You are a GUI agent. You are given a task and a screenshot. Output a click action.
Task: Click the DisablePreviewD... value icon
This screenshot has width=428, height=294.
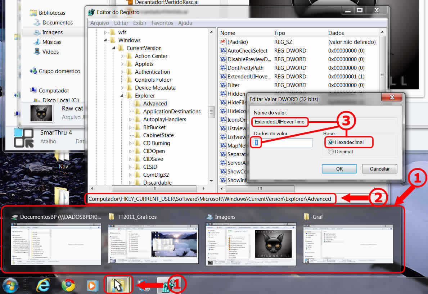(223, 59)
